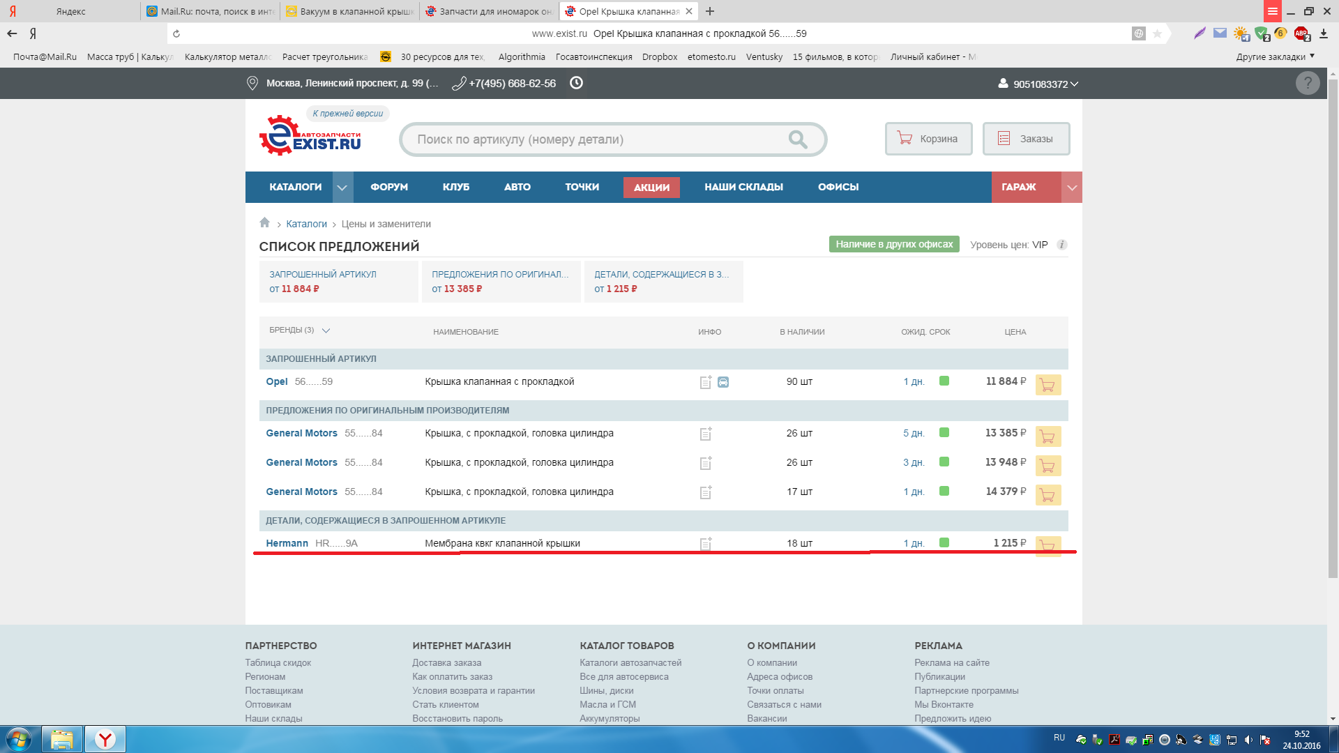
Task: Select the Детали, содержащиеся tab
Action: 663,282
